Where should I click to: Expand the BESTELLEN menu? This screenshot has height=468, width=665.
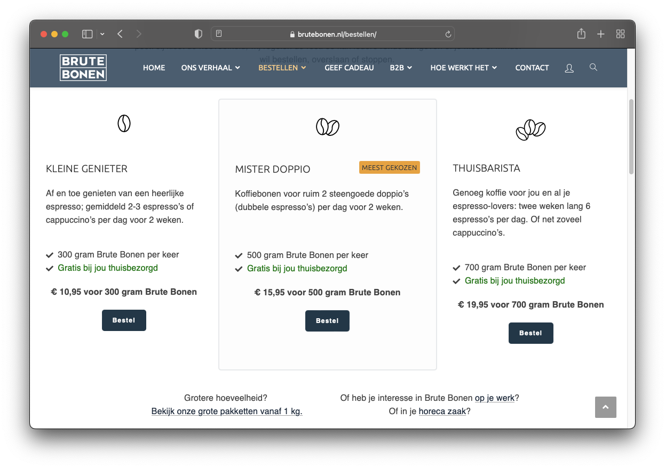[x=282, y=68]
